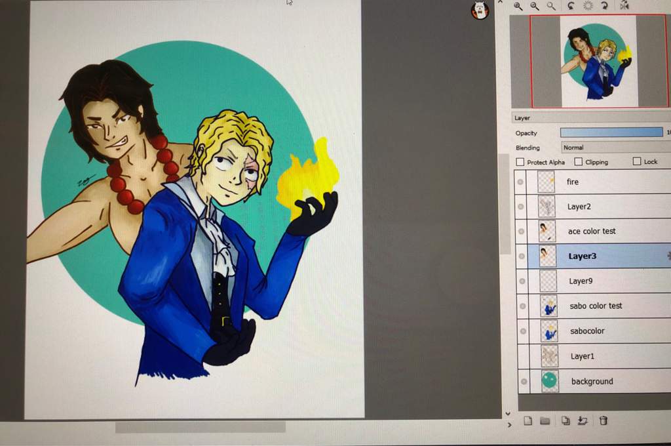Tick the layer Lock checkbox
Image resolution: width=671 pixels, height=446 pixels.
(x=637, y=161)
